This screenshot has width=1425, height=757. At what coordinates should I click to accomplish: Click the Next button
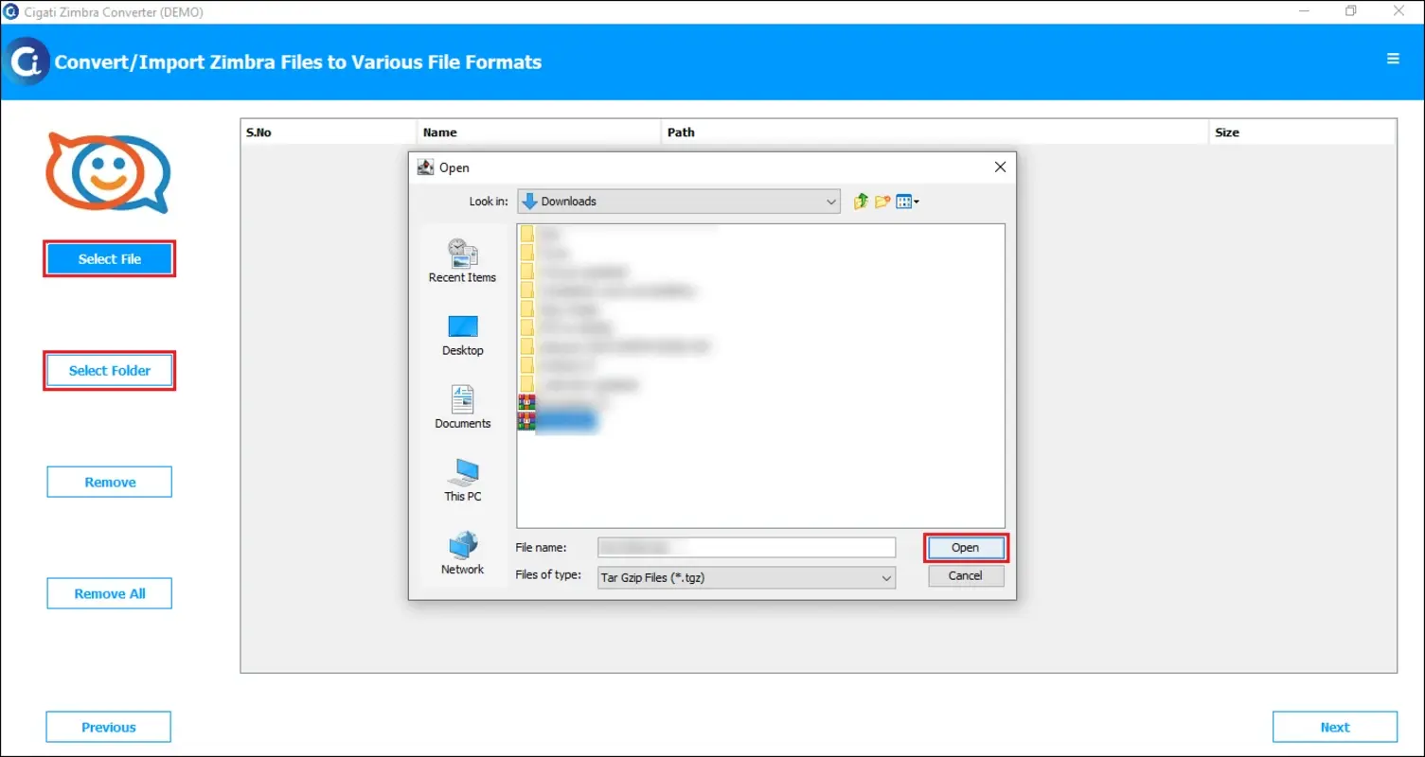click(1334, 726)
